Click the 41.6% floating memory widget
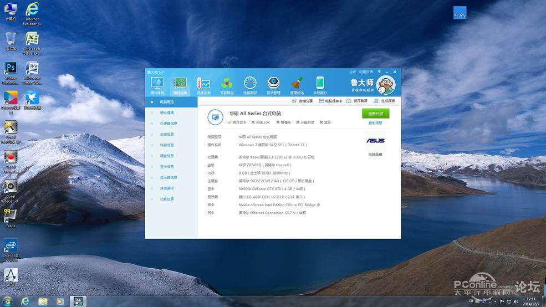The height and width of the screenshot is (307, 546). point(460,13)
